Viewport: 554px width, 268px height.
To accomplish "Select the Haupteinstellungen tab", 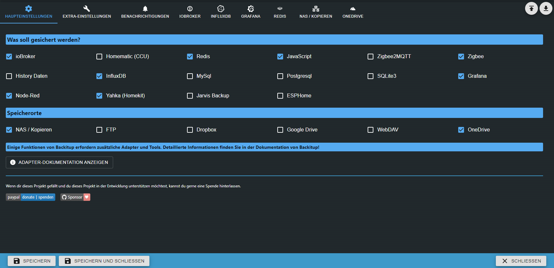I will 29,12.
